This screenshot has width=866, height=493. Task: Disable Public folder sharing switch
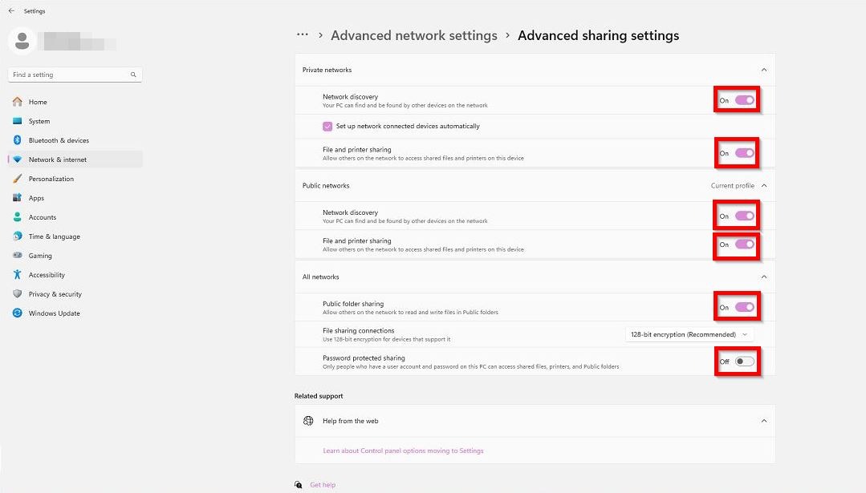pos(744,307)
